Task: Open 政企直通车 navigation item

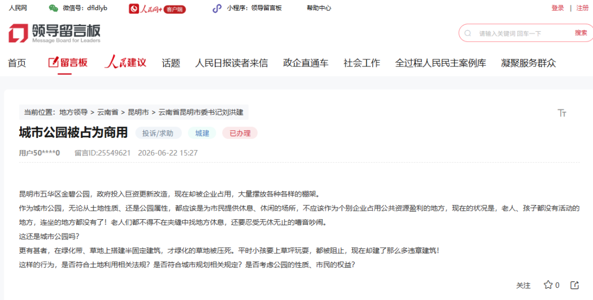Action: tap(306, 63)
